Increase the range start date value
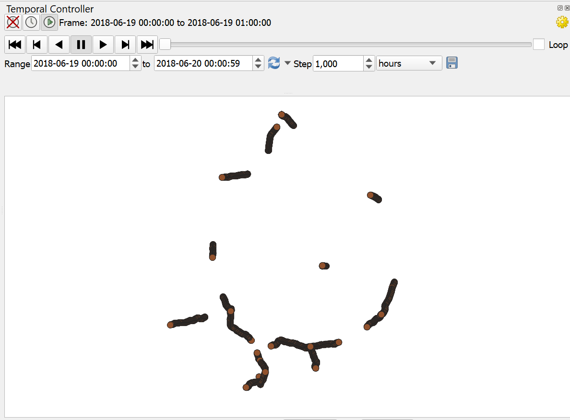The width and height of the screenshot is (570, 420). pyautogui.click(x=135, y=60)
